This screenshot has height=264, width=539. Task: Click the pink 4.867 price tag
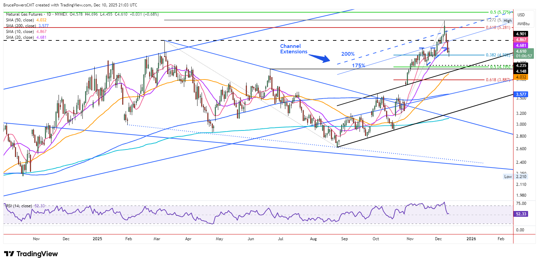pyautogui.click(x=521, y=40)
